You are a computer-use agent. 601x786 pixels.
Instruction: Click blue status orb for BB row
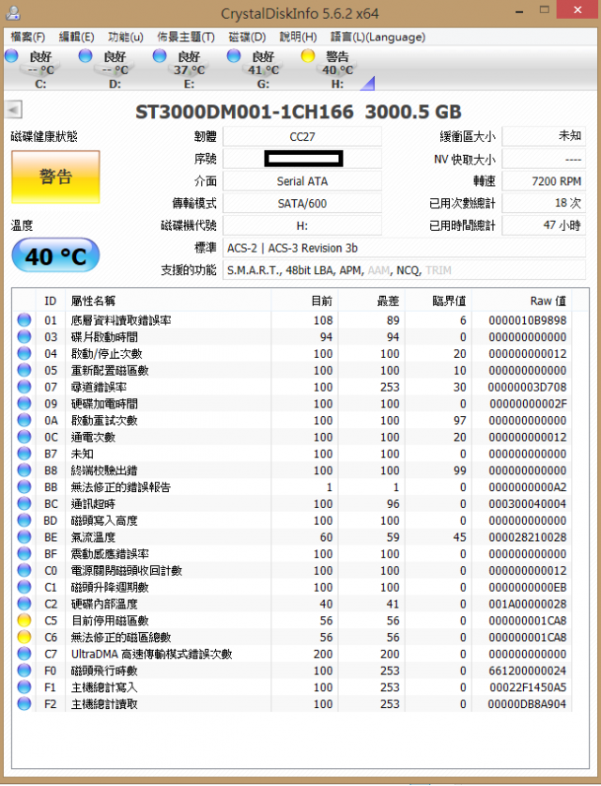click(24, 486)
